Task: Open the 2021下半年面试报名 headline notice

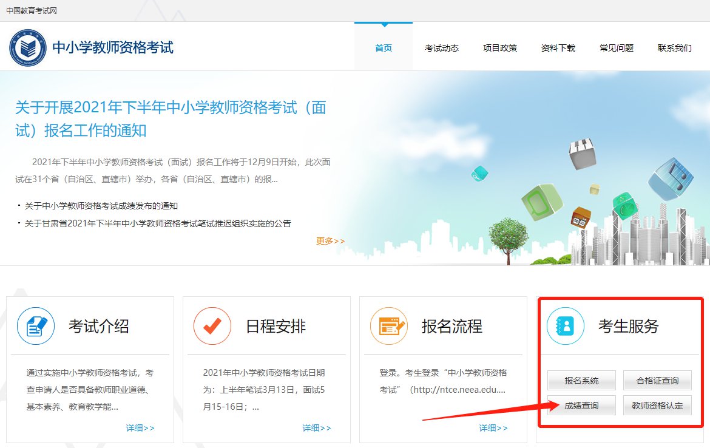Action: tap(171, 119)
